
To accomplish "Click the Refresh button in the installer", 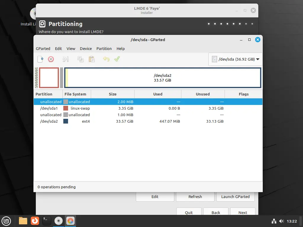I will 195,197.
